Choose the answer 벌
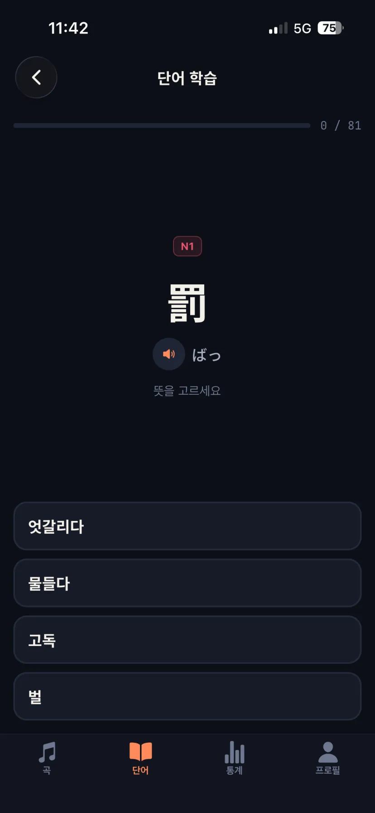The image size is (375, 813). click(187, 696)
